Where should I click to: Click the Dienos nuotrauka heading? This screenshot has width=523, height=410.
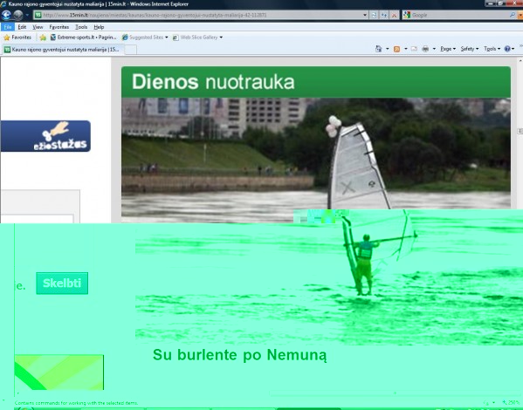pyautogui.click(x=213, y=82)
